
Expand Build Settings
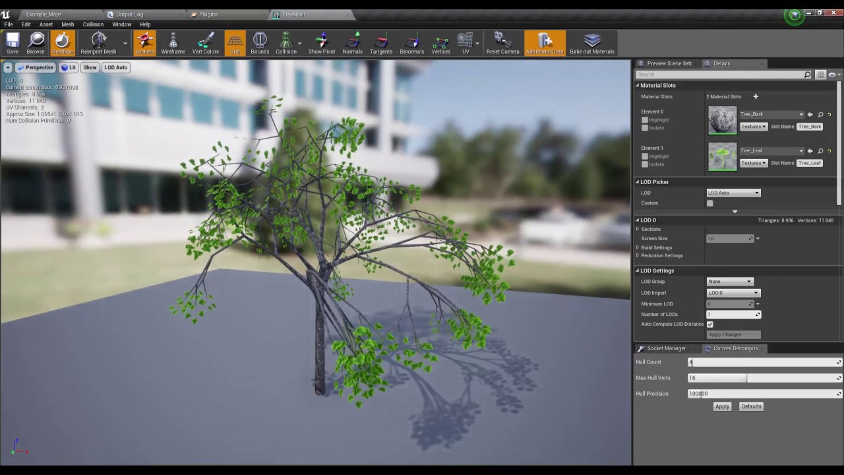point(638,247)
